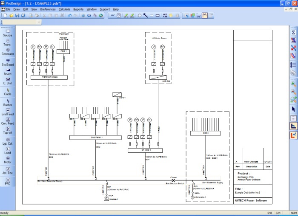The image size is (298, 216).
Task: Open the Edit menu
Action: [26, 9]
